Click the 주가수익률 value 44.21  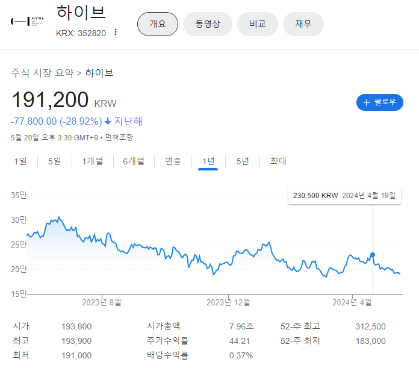point(240,341)
